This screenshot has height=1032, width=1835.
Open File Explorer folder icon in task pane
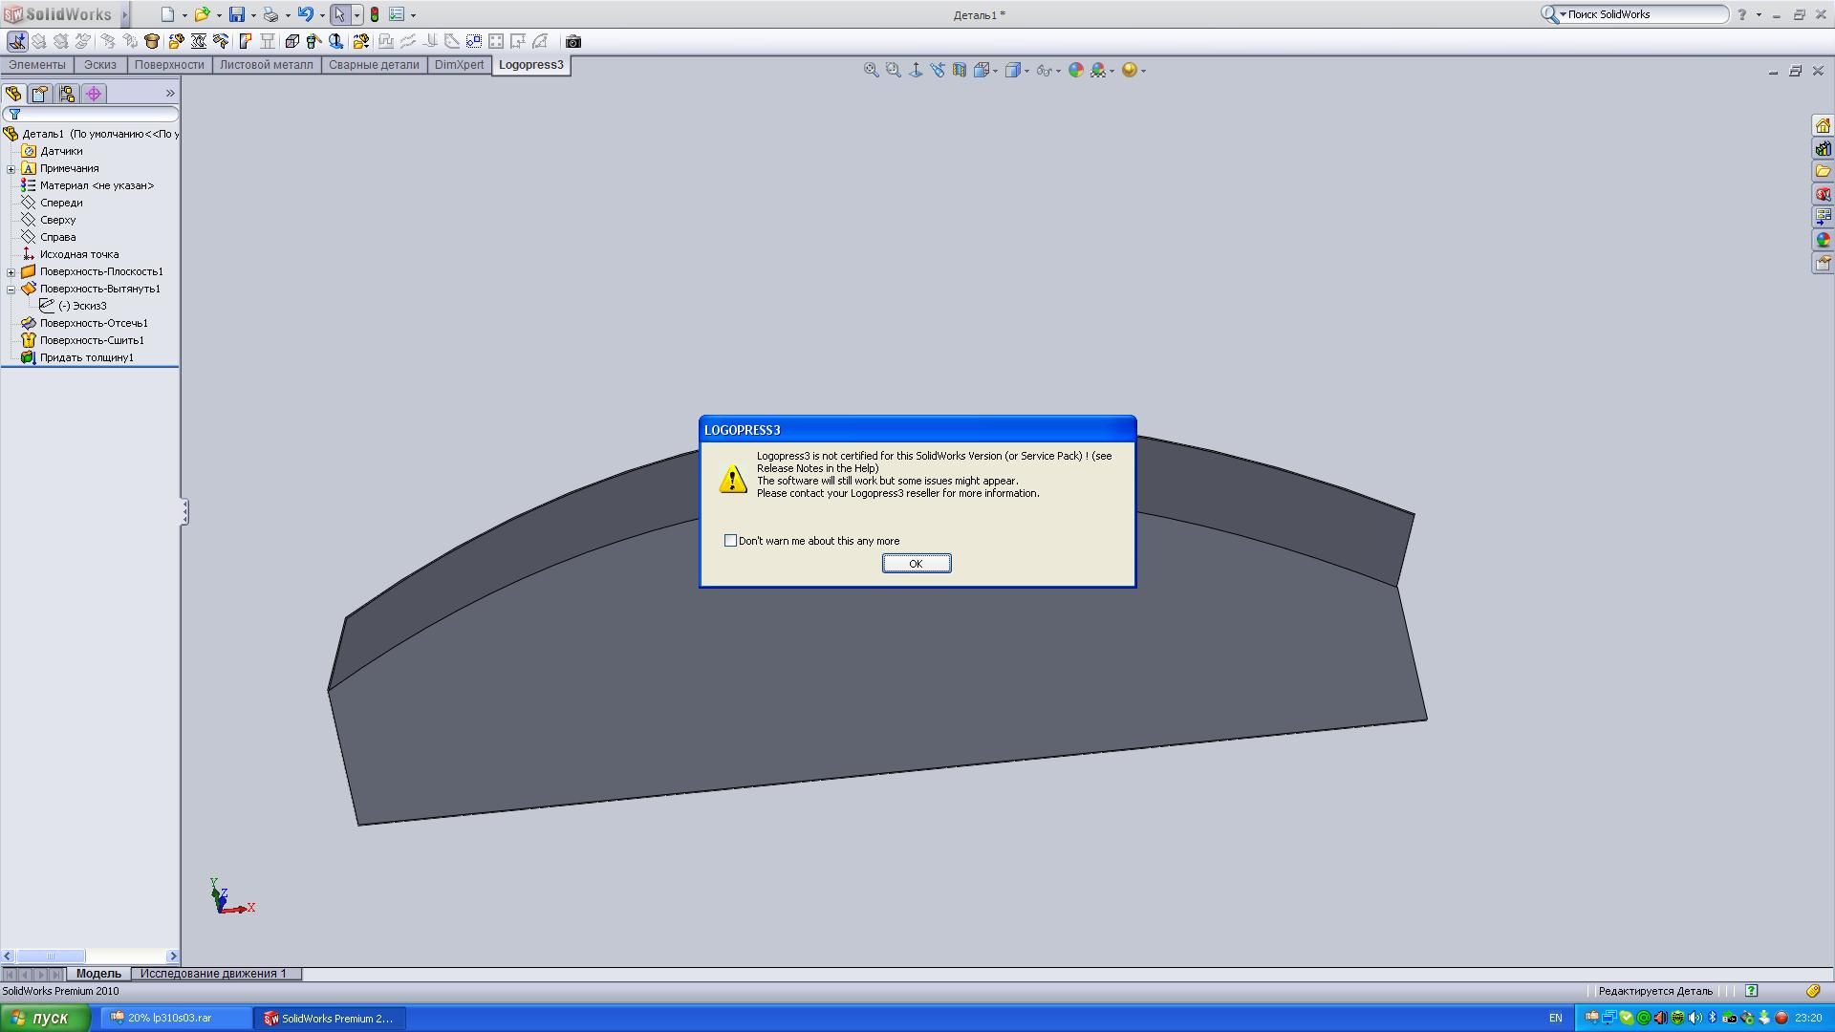click(x=1823, y=172)
